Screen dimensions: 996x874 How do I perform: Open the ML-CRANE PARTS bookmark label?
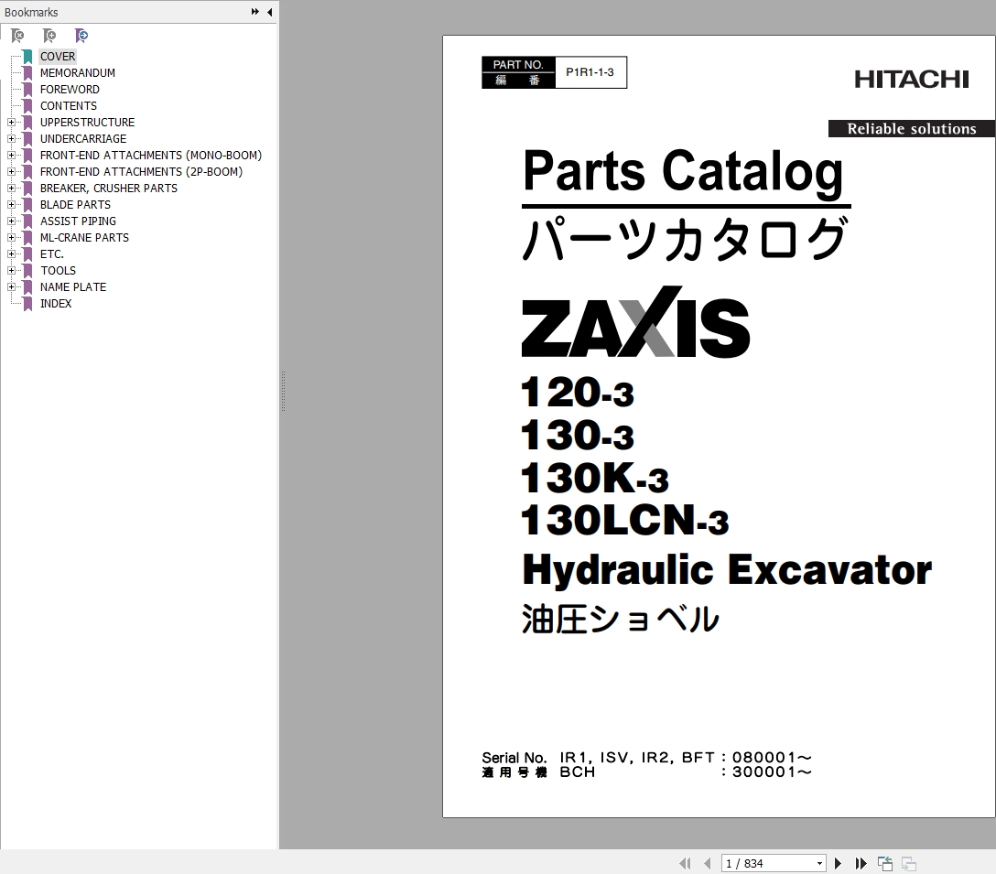tap(84, 238)
